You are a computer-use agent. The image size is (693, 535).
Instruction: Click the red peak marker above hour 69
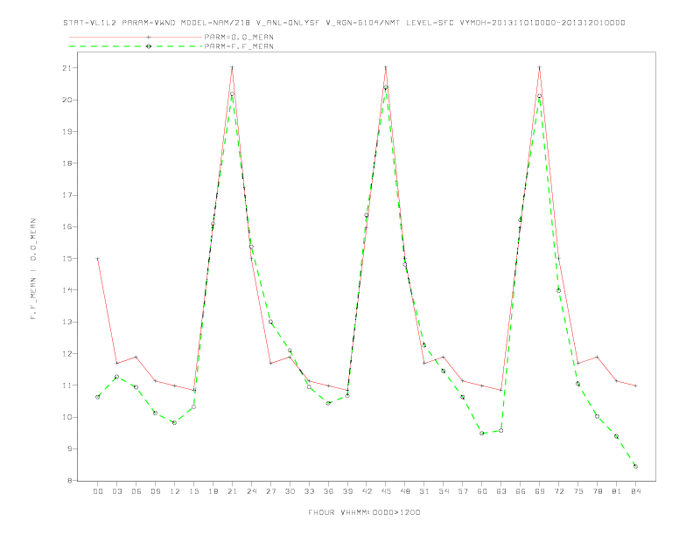(540, 67)
